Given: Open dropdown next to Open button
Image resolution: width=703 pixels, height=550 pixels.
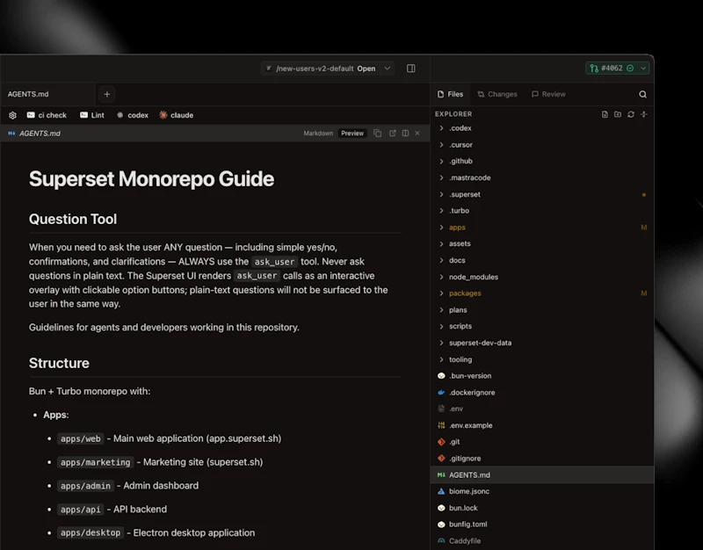Looking at the screenshot, I should click(387, 69).
